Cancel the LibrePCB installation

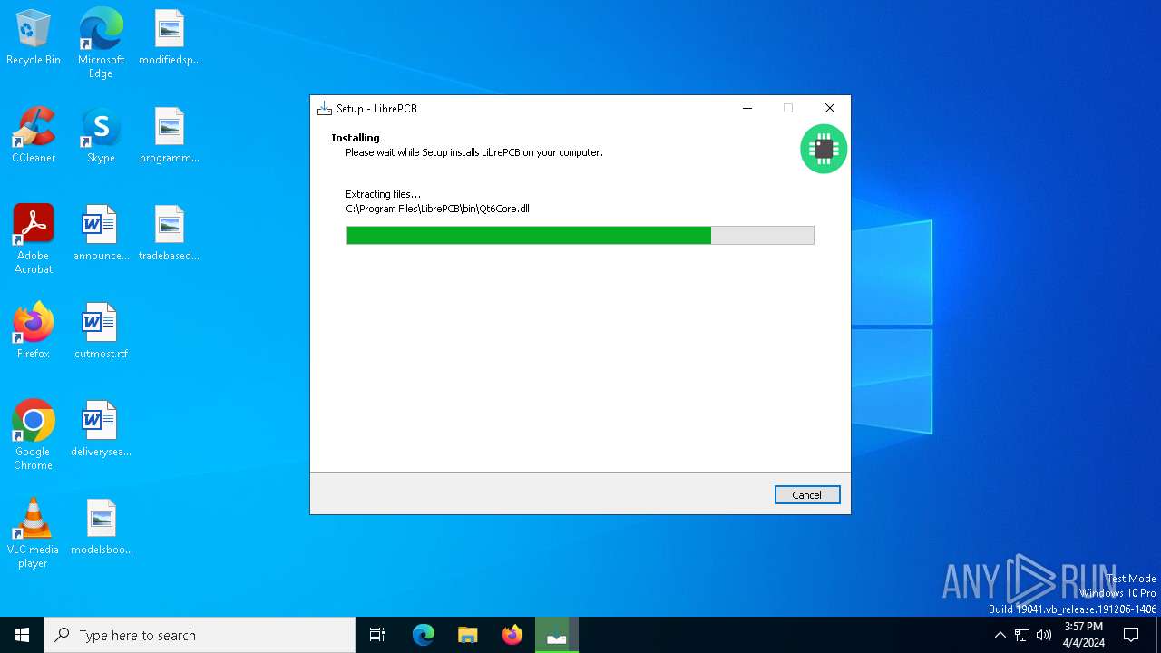pos(807,495)
